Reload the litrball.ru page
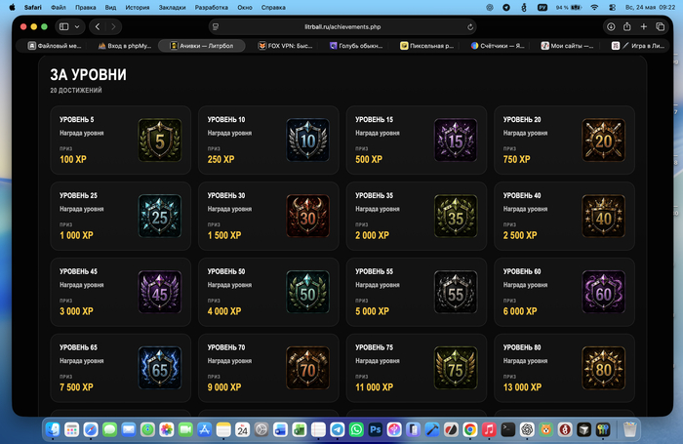 [470, 27]
